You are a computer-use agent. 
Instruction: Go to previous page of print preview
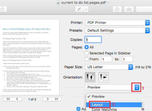coord(17,99)
